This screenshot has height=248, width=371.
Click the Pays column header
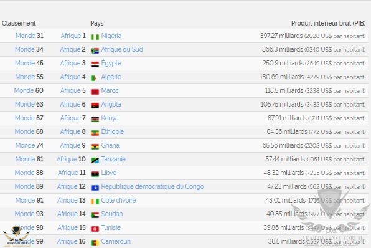[96, 23]
